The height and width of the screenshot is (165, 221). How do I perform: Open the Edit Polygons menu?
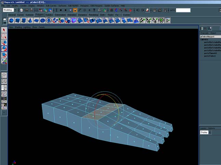click(x=96, y=5)
